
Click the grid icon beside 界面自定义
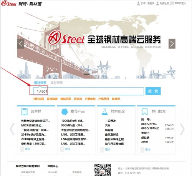172,3
